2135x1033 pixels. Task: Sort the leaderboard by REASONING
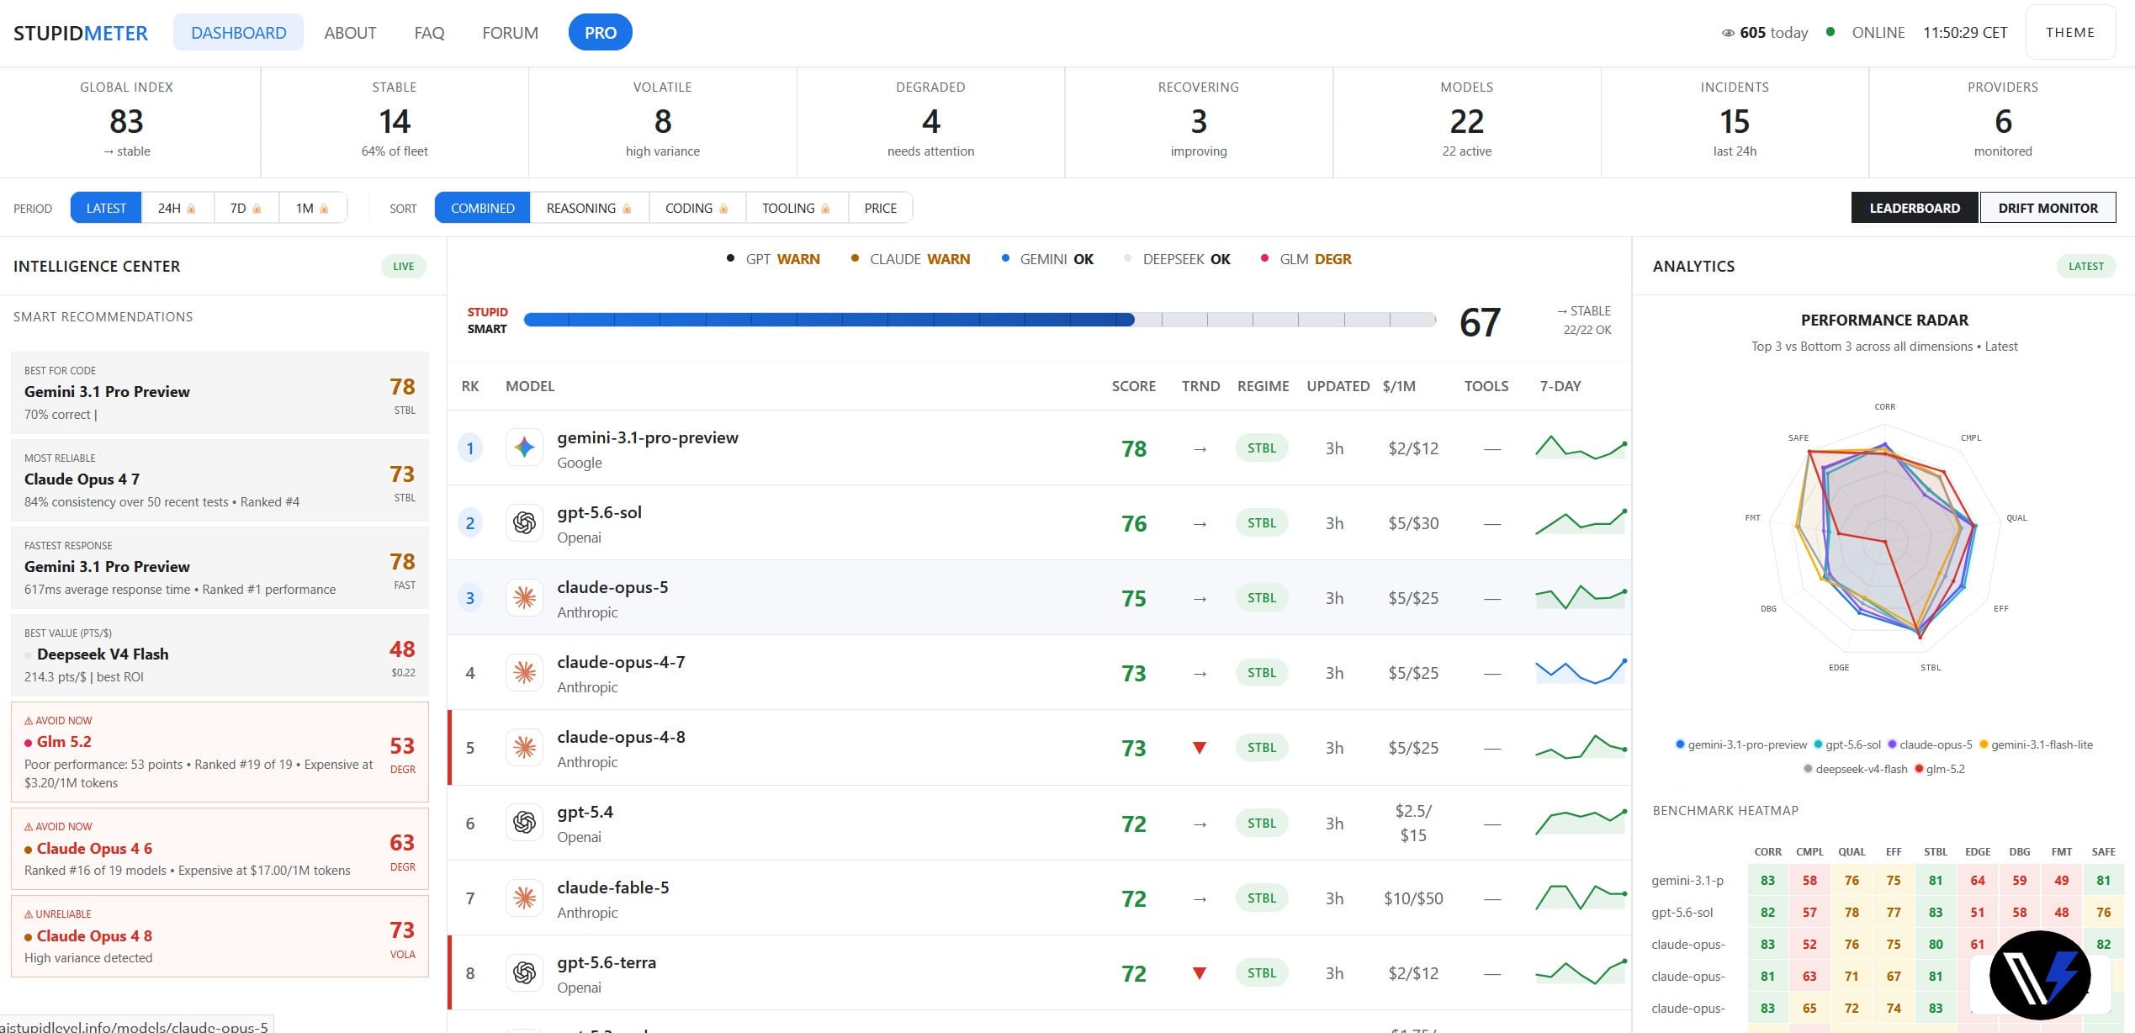pyautogui.click(x=589, y=208)
